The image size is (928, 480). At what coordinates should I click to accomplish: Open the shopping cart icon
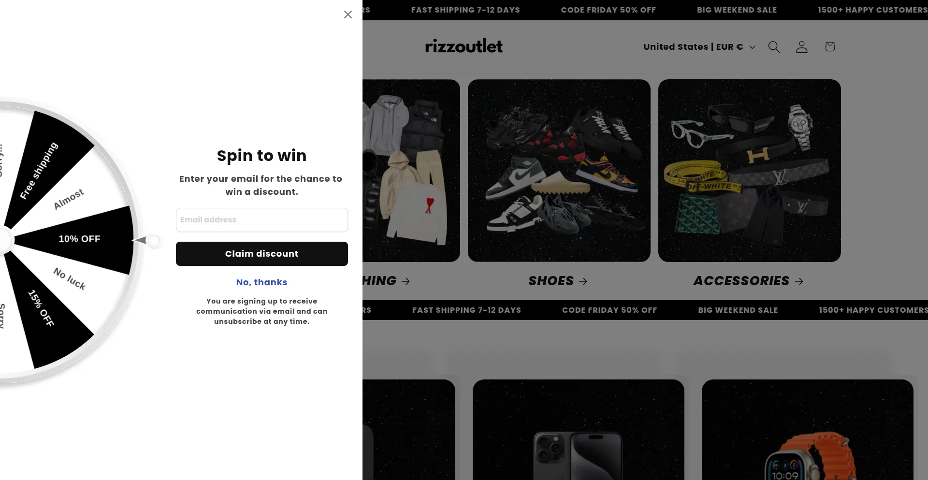830,47
